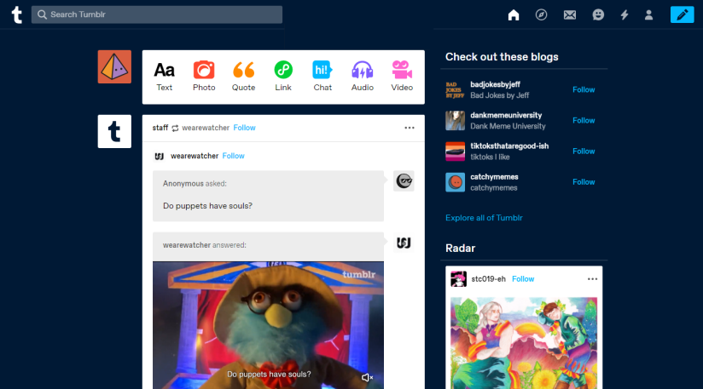Open the Radar artwork image
This screenshot has height=389, width=703.
pyautogui.click(x=523, y=340)
